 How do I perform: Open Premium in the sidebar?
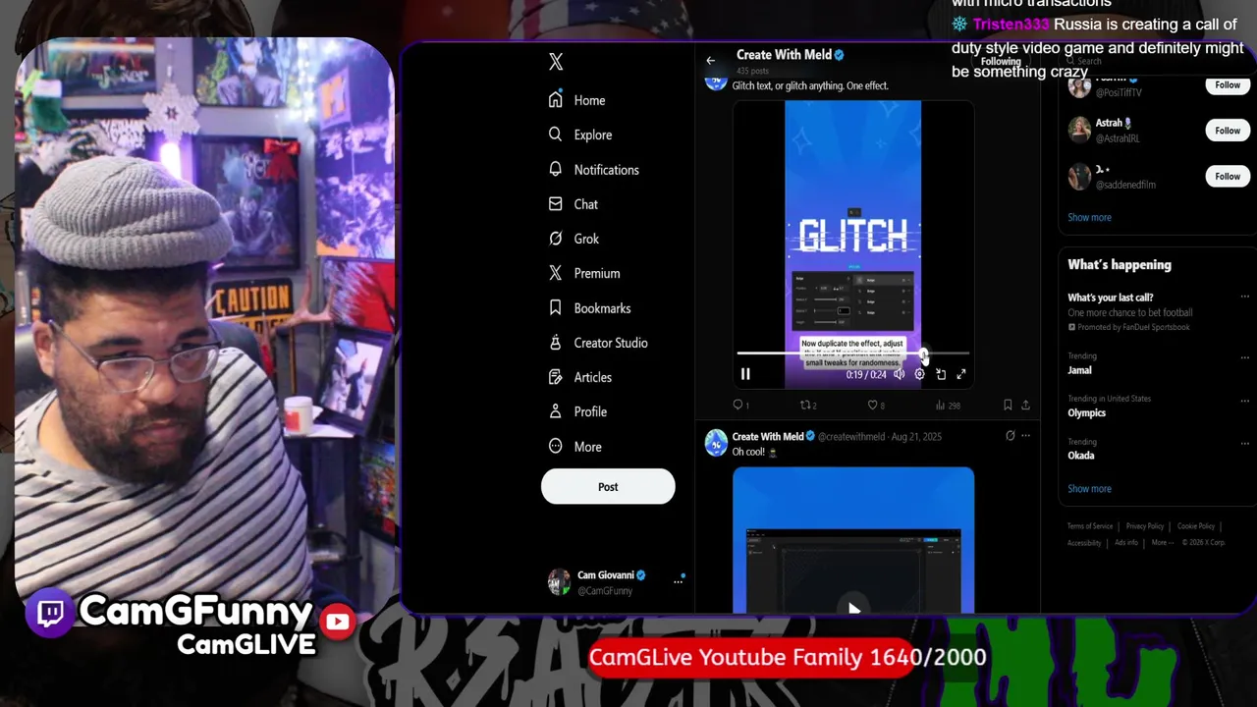pyautogui.click(x=584, y=273)
